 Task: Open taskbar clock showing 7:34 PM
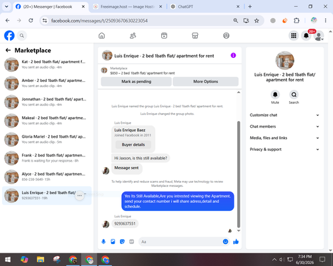point(305,259)
